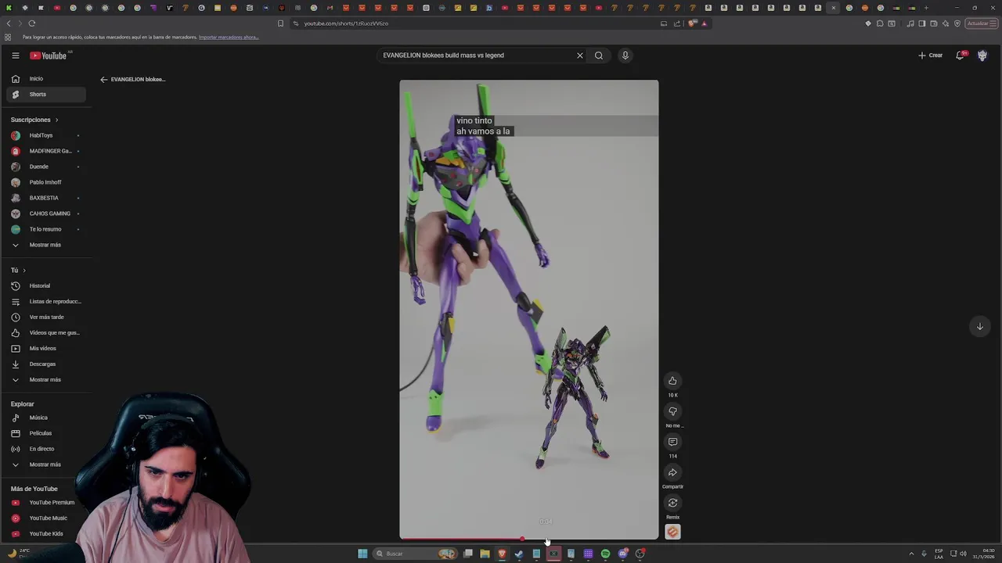Dislike the Short with thumbs down
The height and width of the screenshot is (563, 1002).
(672, 411)
